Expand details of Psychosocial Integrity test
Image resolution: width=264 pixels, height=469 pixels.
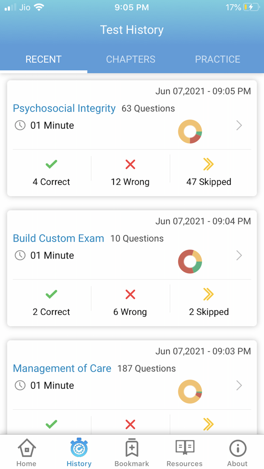239,126
